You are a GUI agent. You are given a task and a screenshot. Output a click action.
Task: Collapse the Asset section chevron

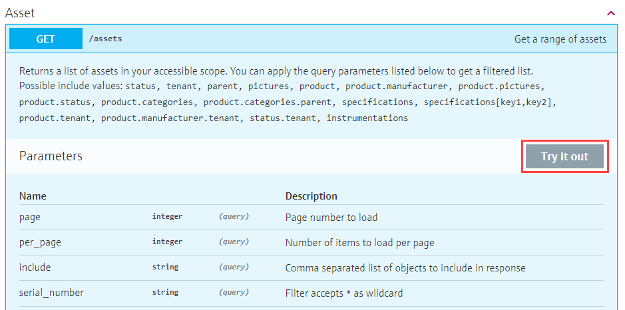[x=610, y=13]
